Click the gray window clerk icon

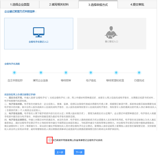(x=111, y=32)
